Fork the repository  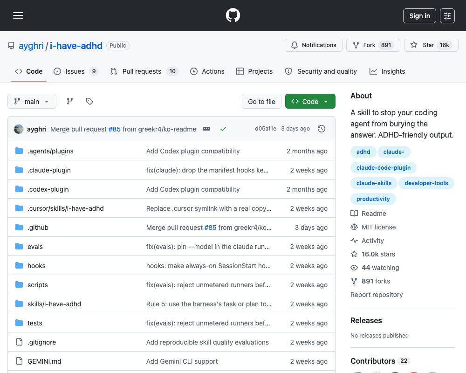(x=373, y=45)
